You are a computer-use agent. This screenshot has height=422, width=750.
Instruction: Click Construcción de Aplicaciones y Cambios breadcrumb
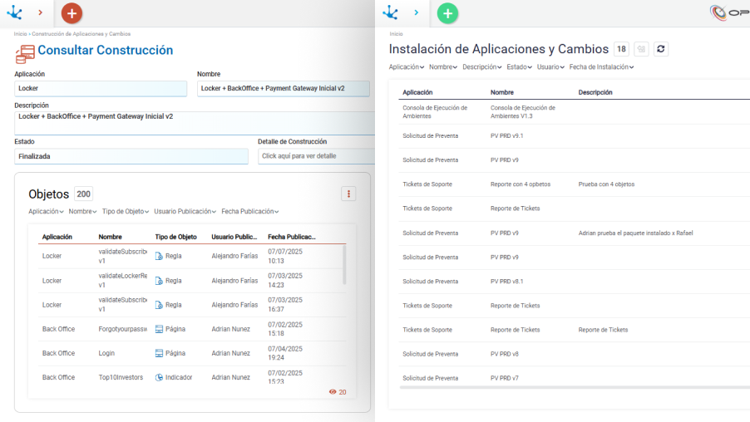[81, 34]
